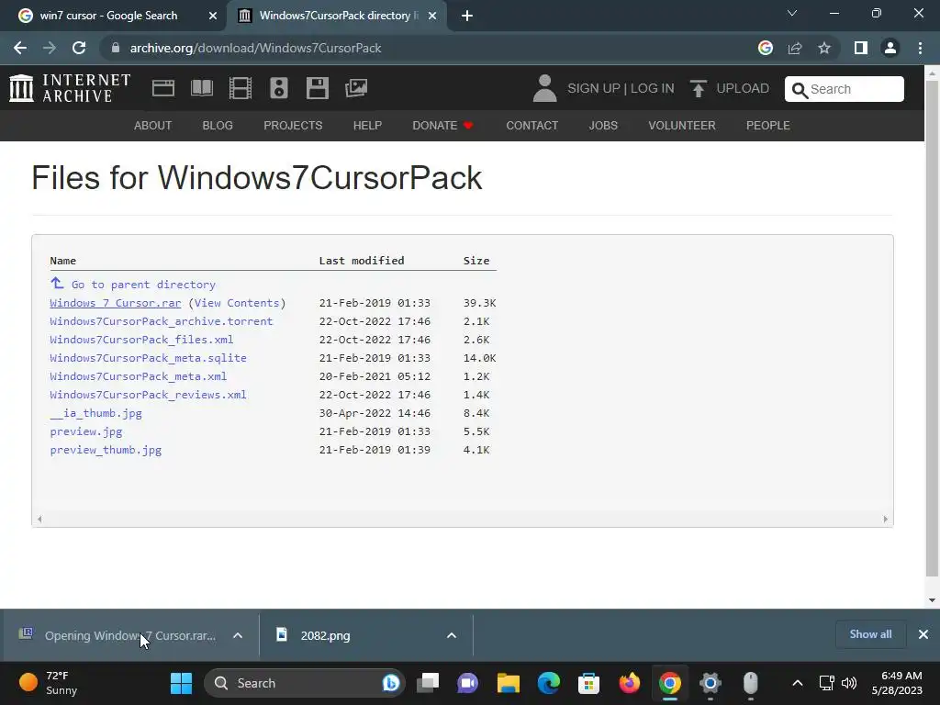Open the Chrome profile menu
This screenshot has height=705, width=940.
click(890, 48)
